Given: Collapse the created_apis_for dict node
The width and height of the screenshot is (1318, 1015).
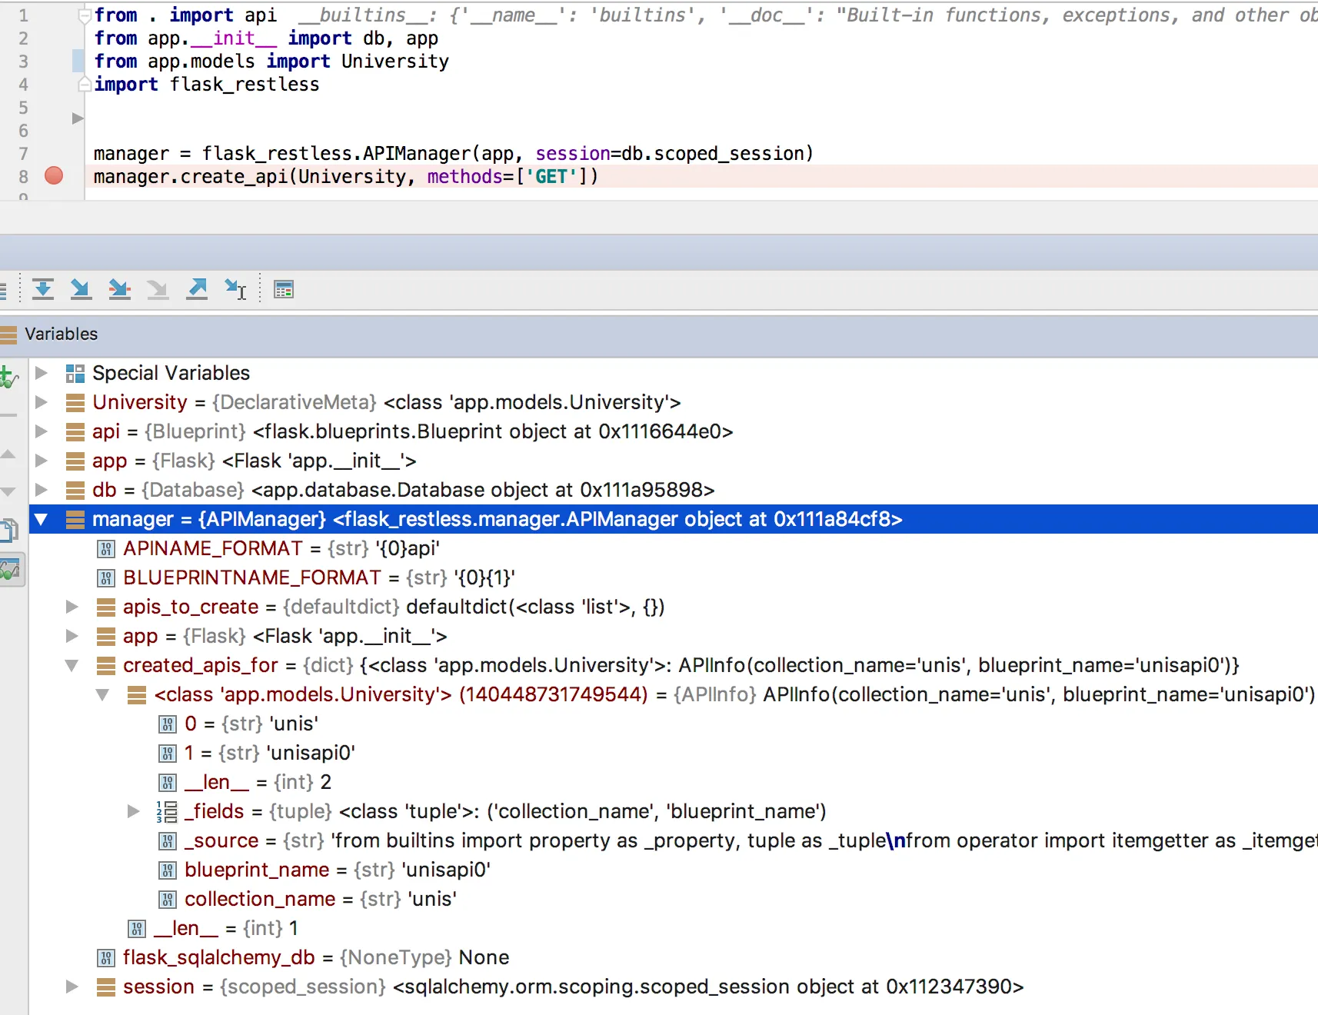Looking at the screenshot, I should click(x=72, y=665).
